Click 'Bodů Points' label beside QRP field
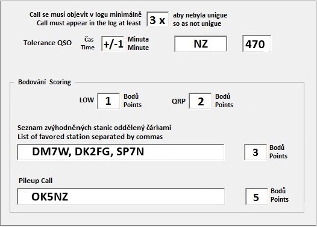The width and height of the screenshot is (317, 227). 224,101
